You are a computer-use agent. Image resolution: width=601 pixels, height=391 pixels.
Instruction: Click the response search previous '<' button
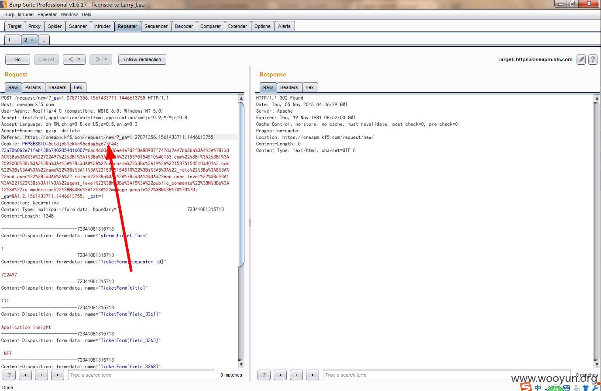280,375
